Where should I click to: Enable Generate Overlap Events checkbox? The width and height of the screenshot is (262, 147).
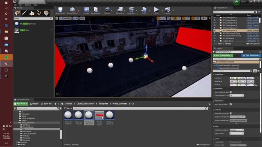[230, 114]
